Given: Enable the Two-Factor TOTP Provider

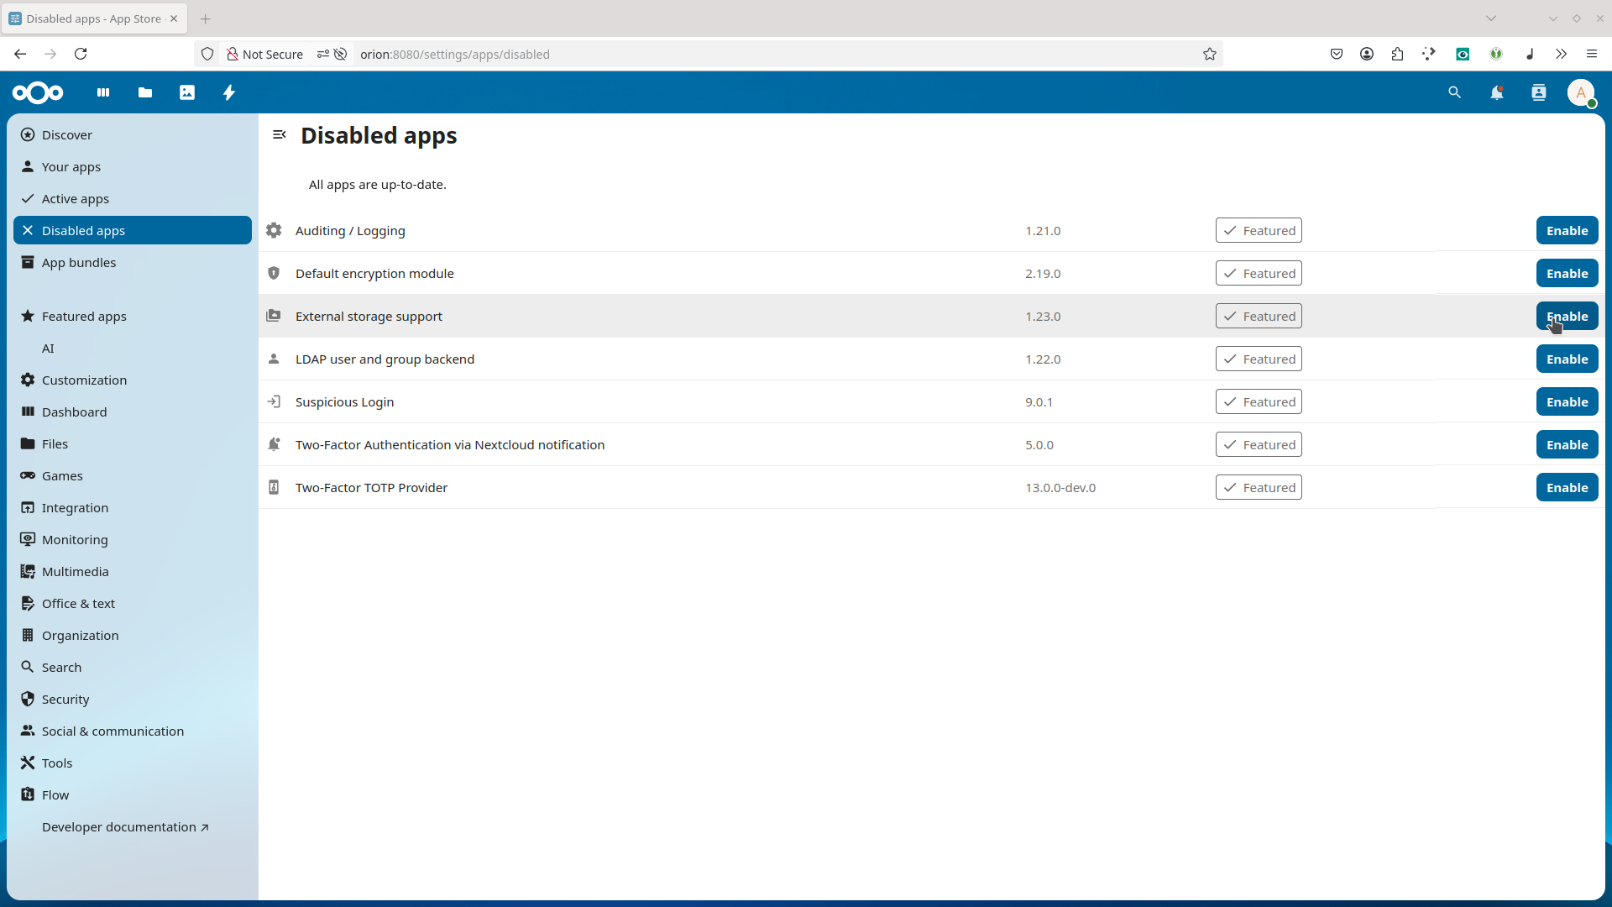Looking at the screenshot, I should click(1567, 487).
